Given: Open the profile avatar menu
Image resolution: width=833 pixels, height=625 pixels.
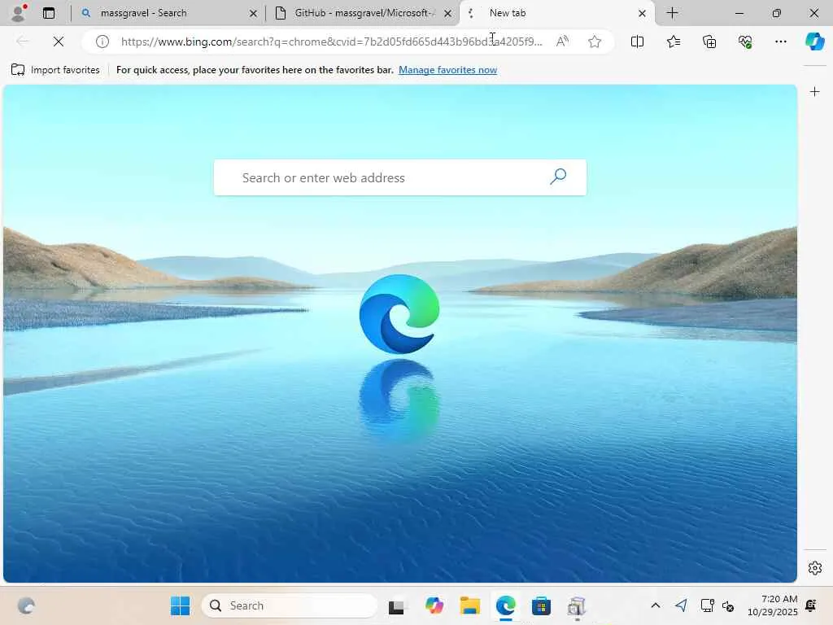Looking at the screenshot, I should 19,13.
